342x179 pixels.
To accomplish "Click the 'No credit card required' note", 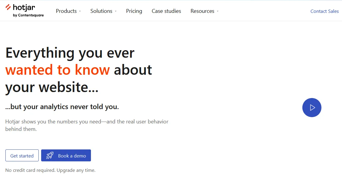I will 50,170.
